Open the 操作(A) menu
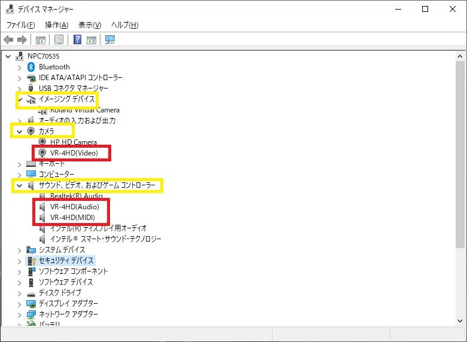 [x=57, y=25]
